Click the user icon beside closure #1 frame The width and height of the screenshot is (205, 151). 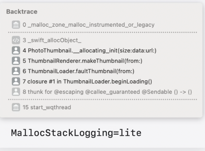coord(16,81)
